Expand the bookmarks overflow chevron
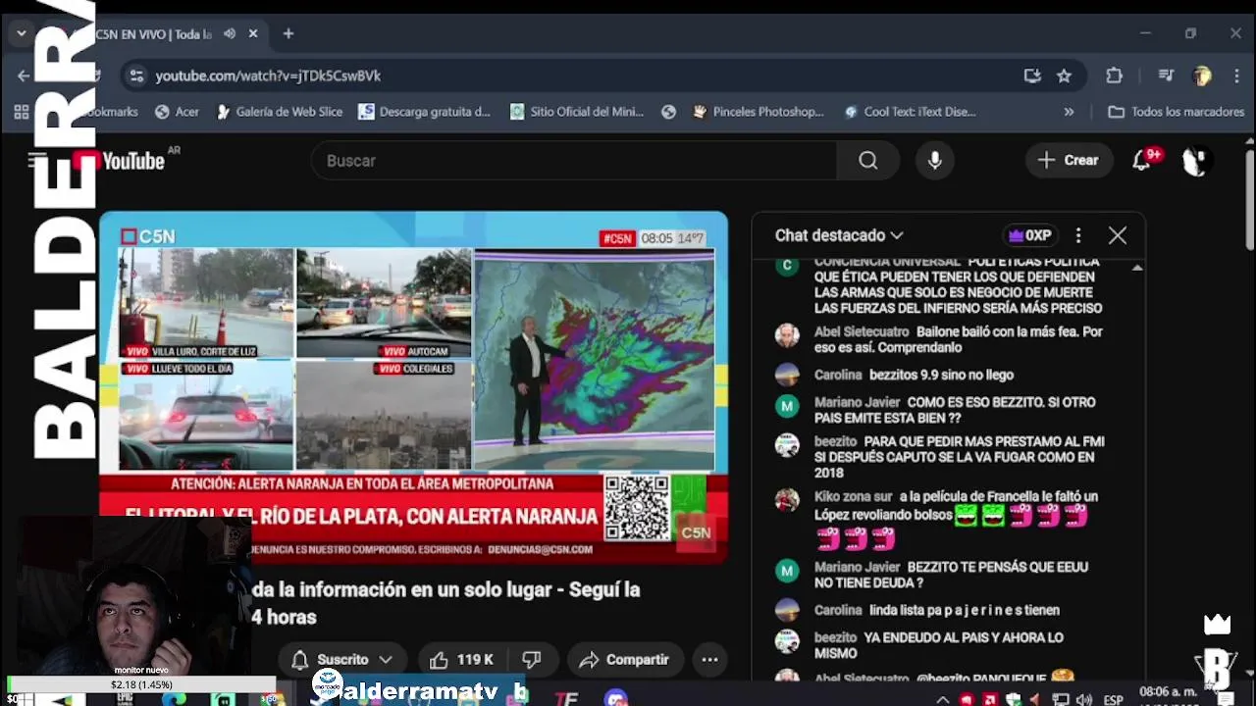The width and height of the screenshot is (1256, 706). pos(1069,112)
